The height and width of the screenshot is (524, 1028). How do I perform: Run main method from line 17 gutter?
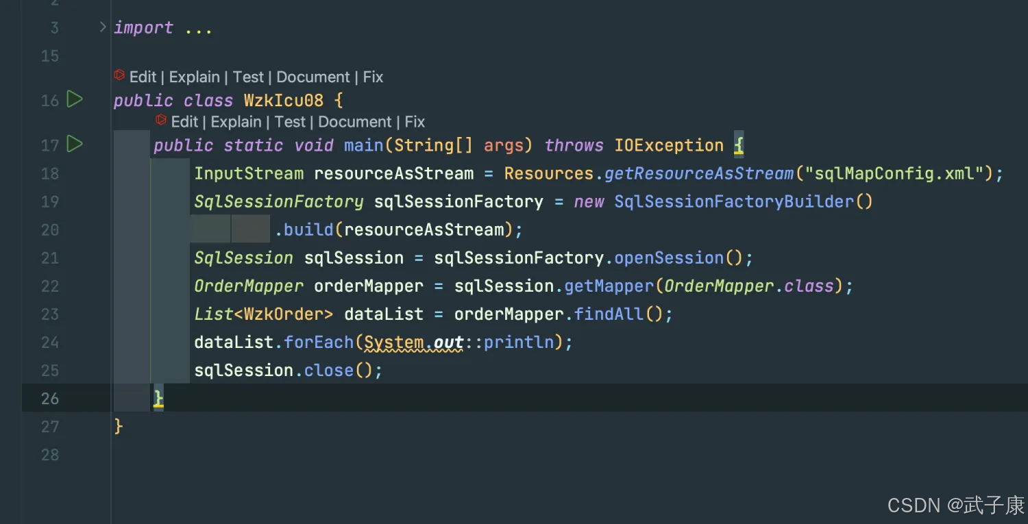click(x=75, y=144)
